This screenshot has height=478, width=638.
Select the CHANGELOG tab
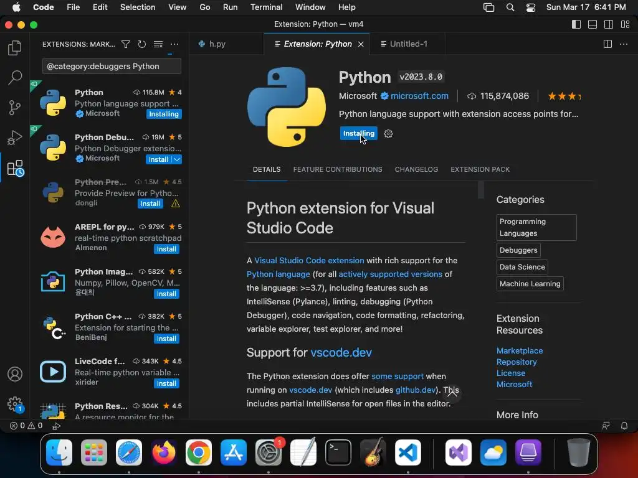(416, 169)
